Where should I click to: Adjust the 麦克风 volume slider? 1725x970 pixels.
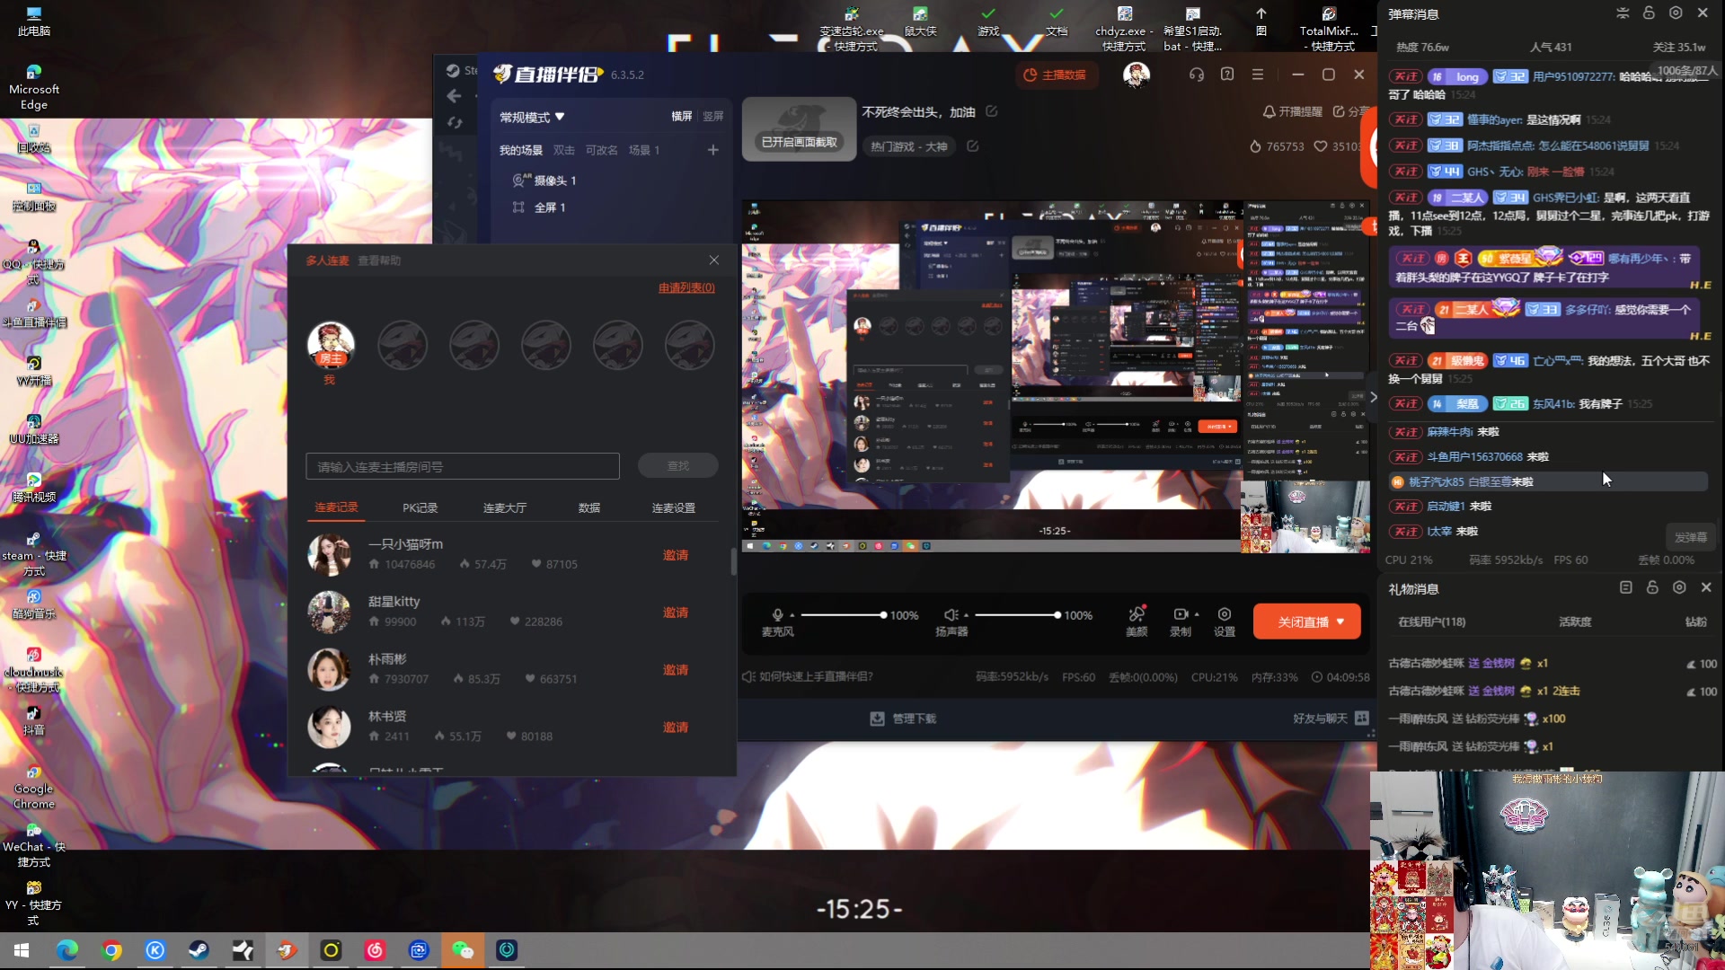click(x=843, y=615)
